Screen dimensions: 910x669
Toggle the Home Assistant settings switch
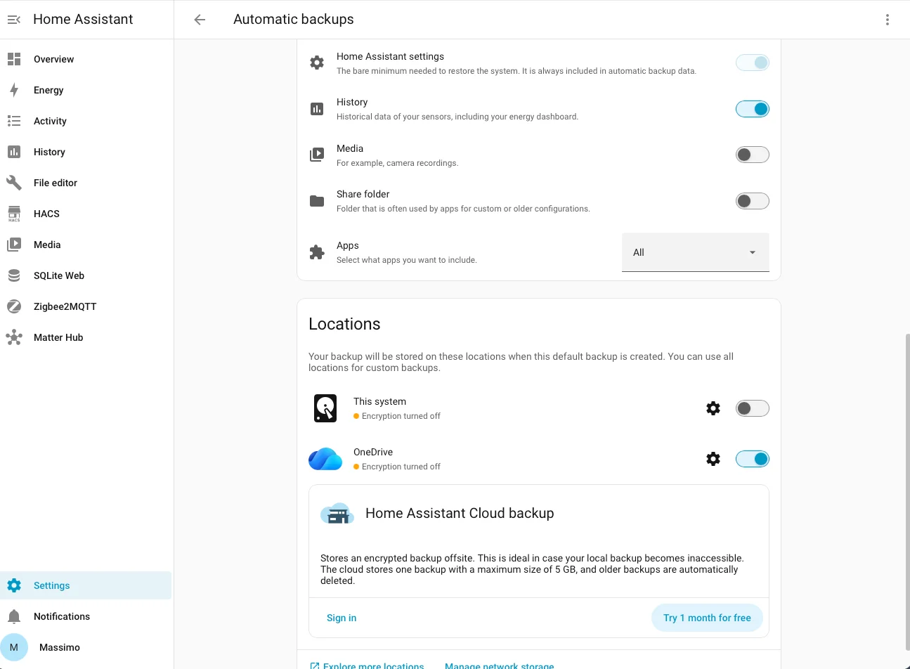(x=753, y=63)
